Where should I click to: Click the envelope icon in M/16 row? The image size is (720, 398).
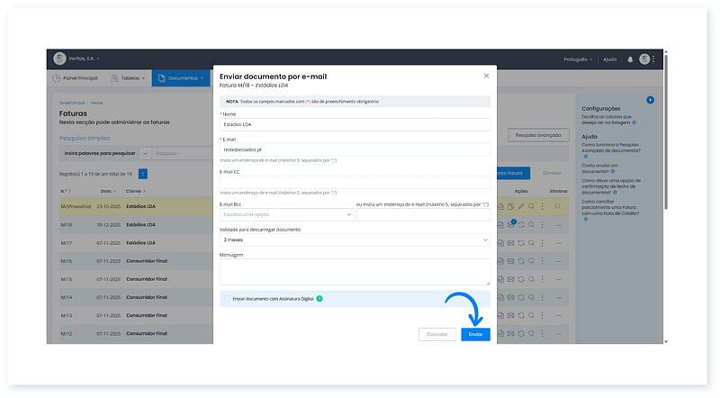(510, 261)
